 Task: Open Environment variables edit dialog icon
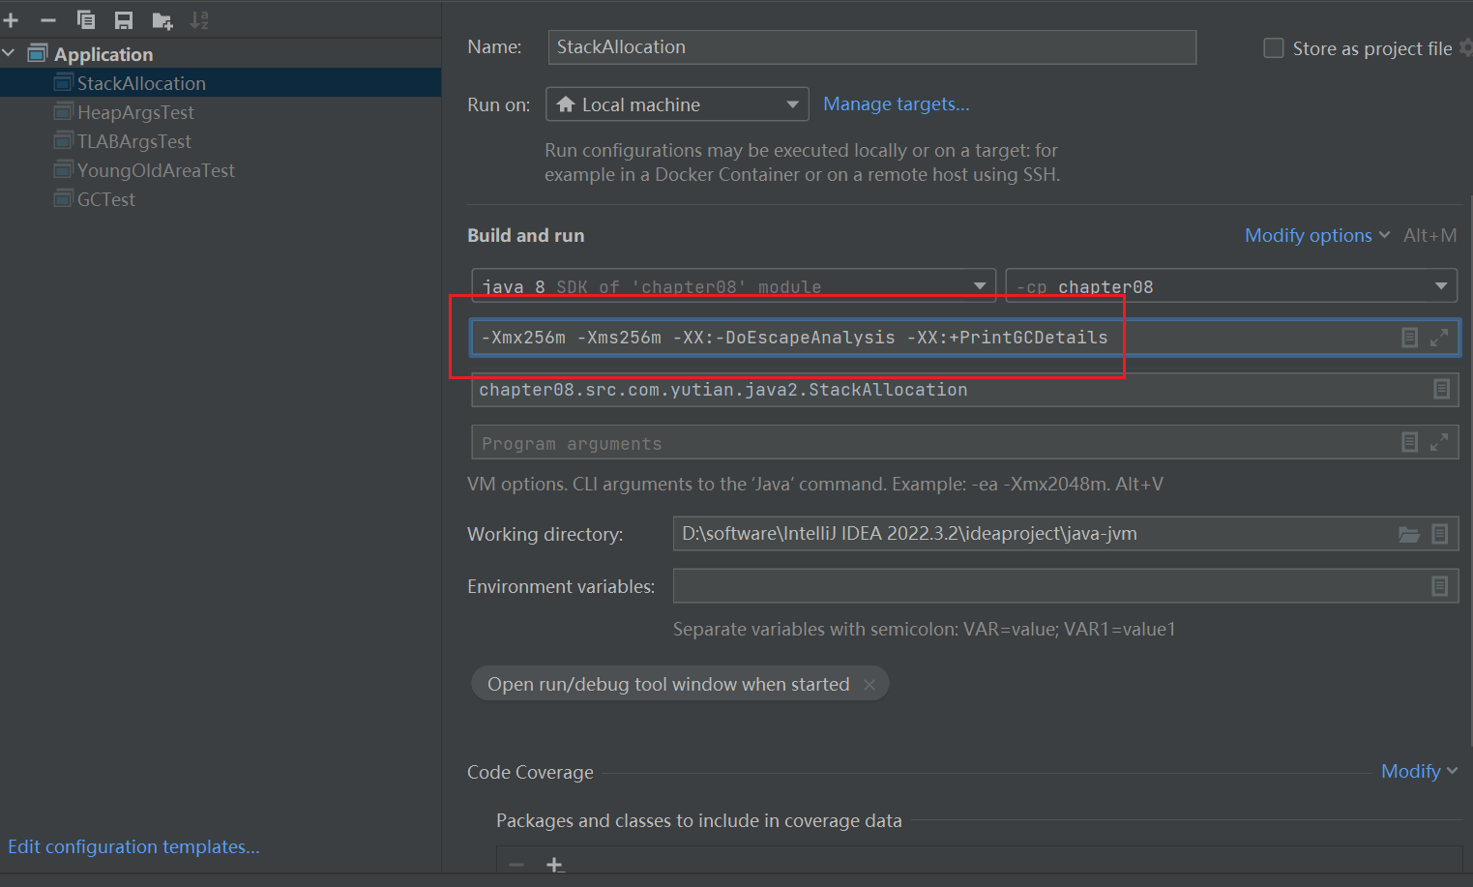tap(1439, 586)
